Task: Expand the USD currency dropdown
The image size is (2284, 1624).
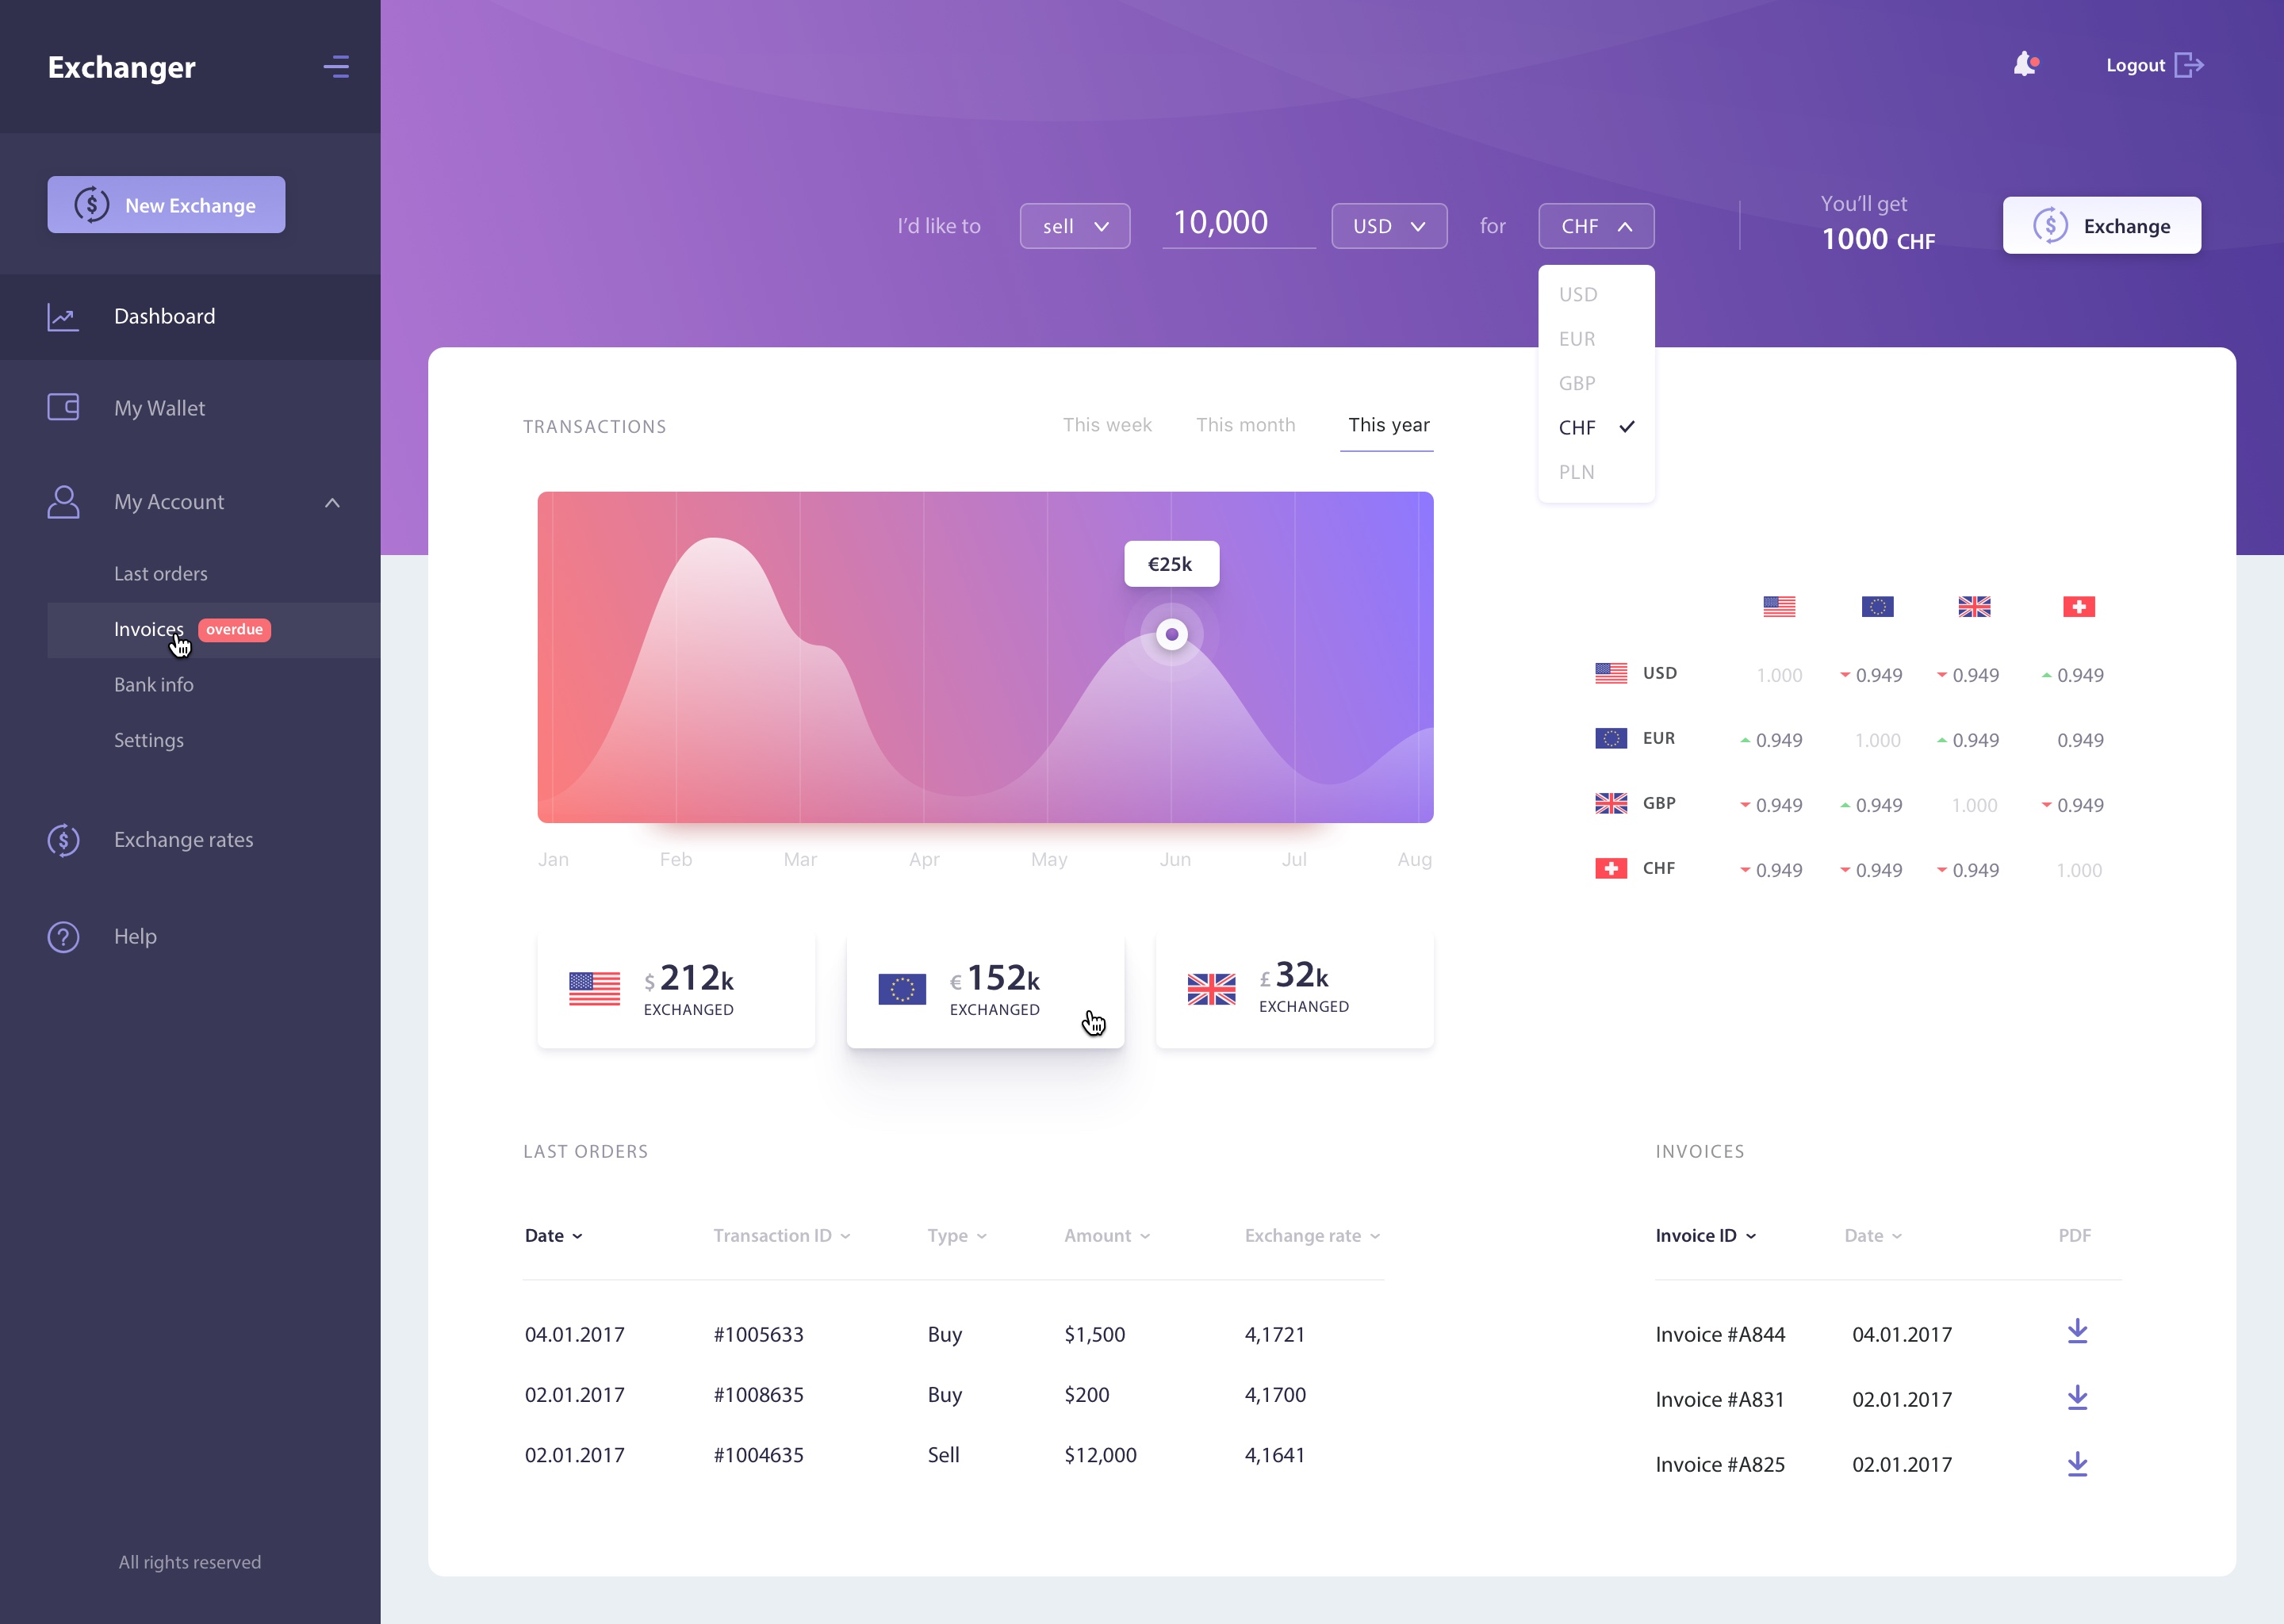Action: tap(1388, 225)
